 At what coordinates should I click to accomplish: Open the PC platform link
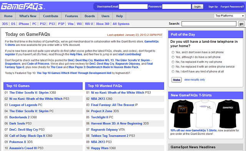point(34,24)
